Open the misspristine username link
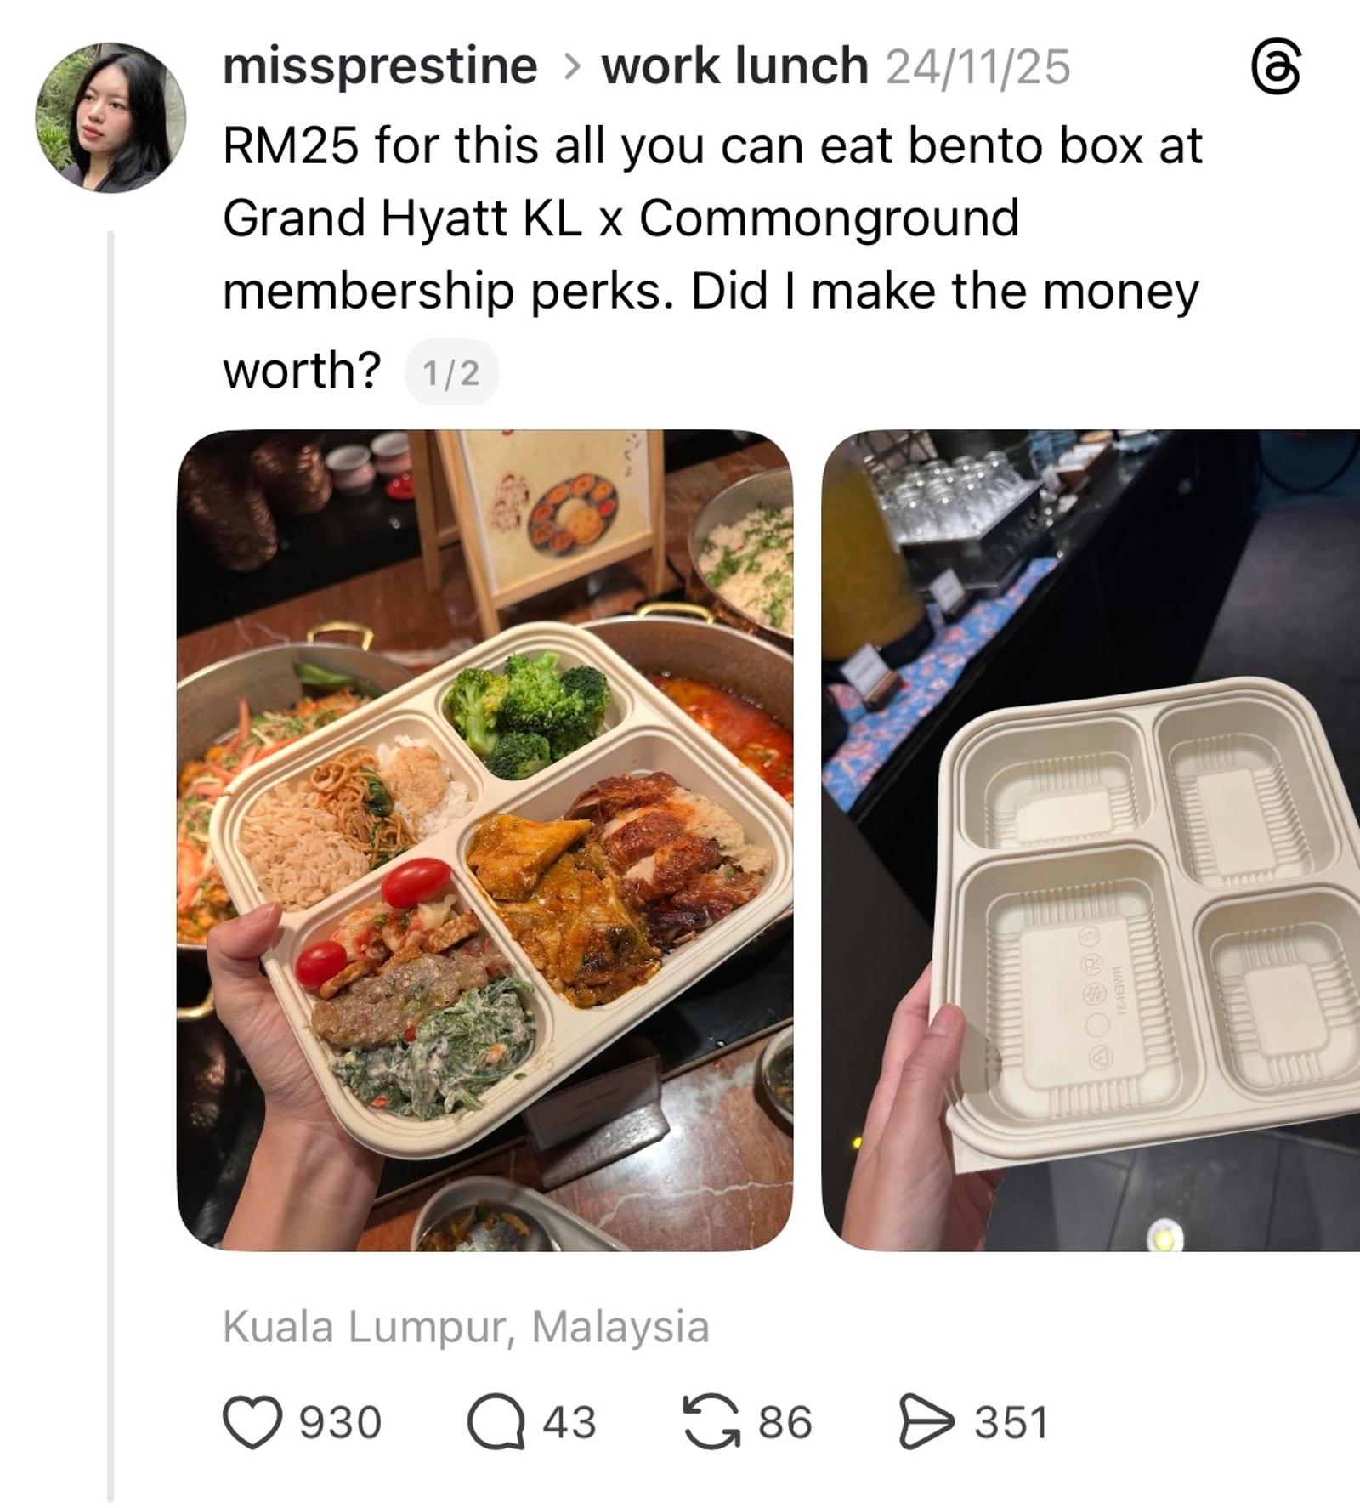Viewport: 1360px width, 1508px height. 380,66
